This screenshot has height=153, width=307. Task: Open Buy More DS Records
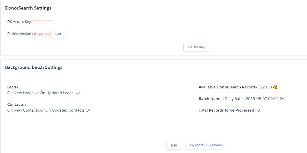[x=205, y=145]
